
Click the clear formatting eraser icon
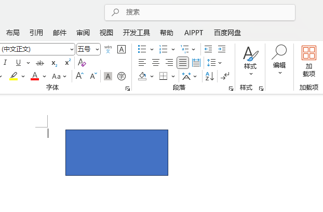(82, 63)
